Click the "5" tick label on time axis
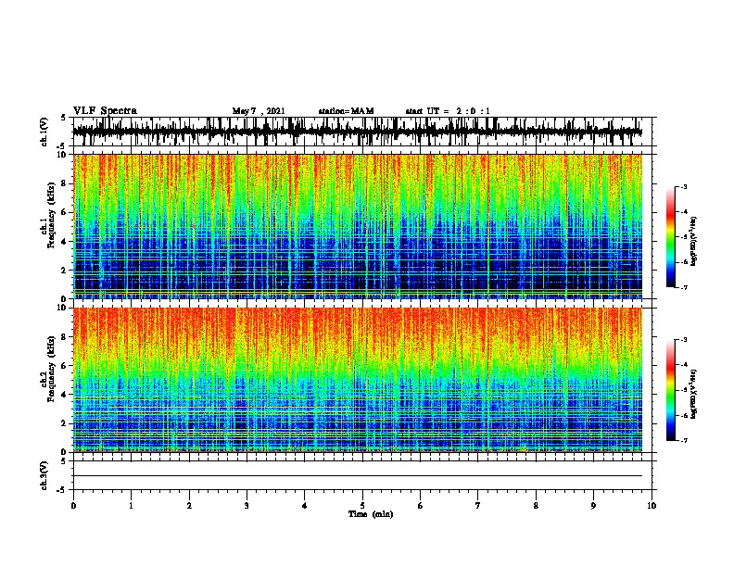The width and height of the screenshot is (734, 567). (x=362, y=506)
